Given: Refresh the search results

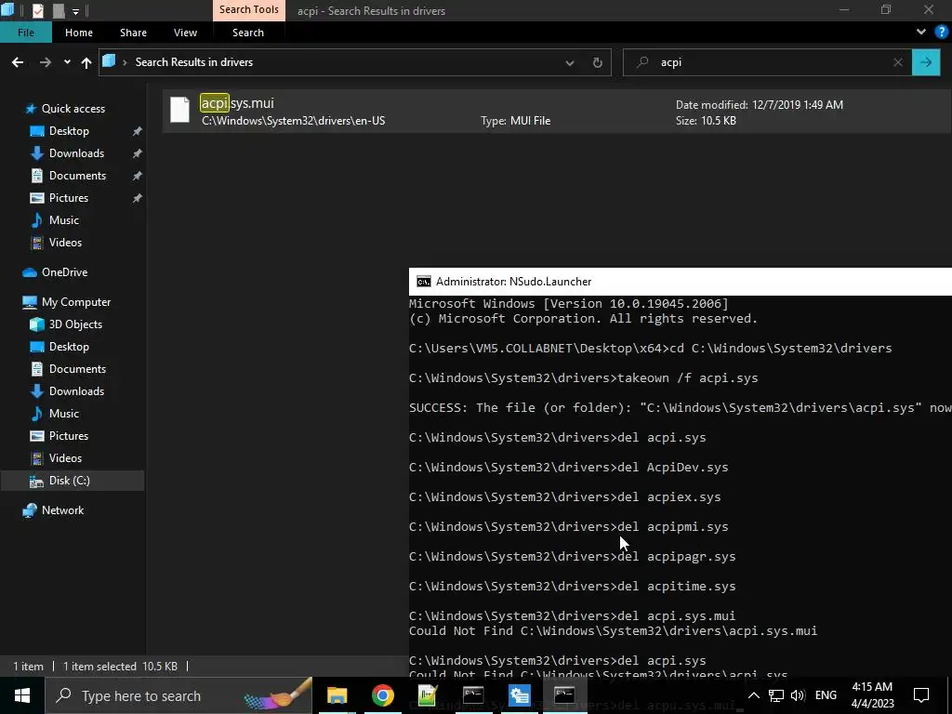Looking at the screenshot, I should pos(598,62).
